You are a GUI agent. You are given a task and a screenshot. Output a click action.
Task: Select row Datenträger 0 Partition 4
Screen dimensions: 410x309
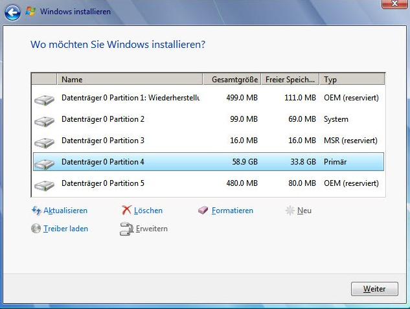209,162
